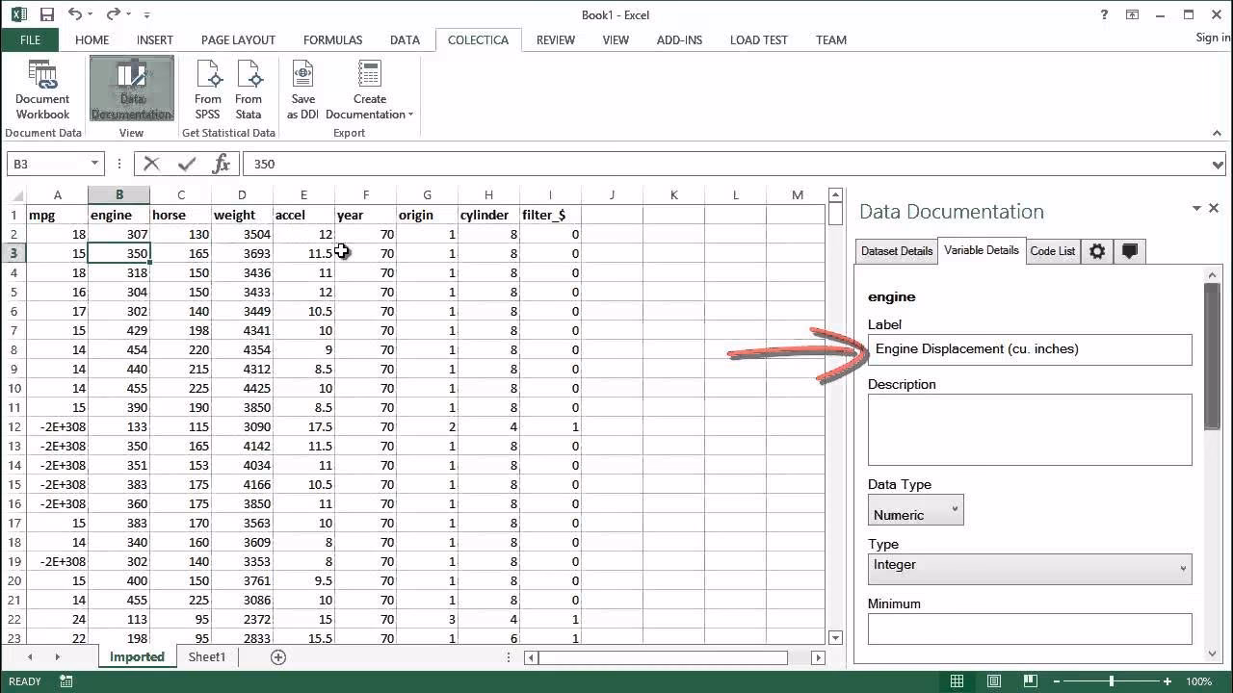Open the Formulas ribbon tab
The width and height of the screenshot is (1233, 693).
[x=332, y=40]
